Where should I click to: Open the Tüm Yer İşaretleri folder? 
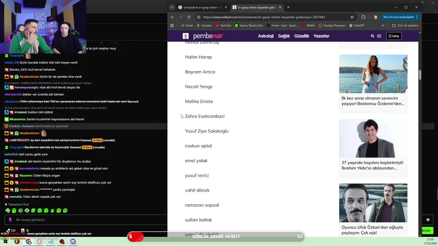tap(405, 26)
